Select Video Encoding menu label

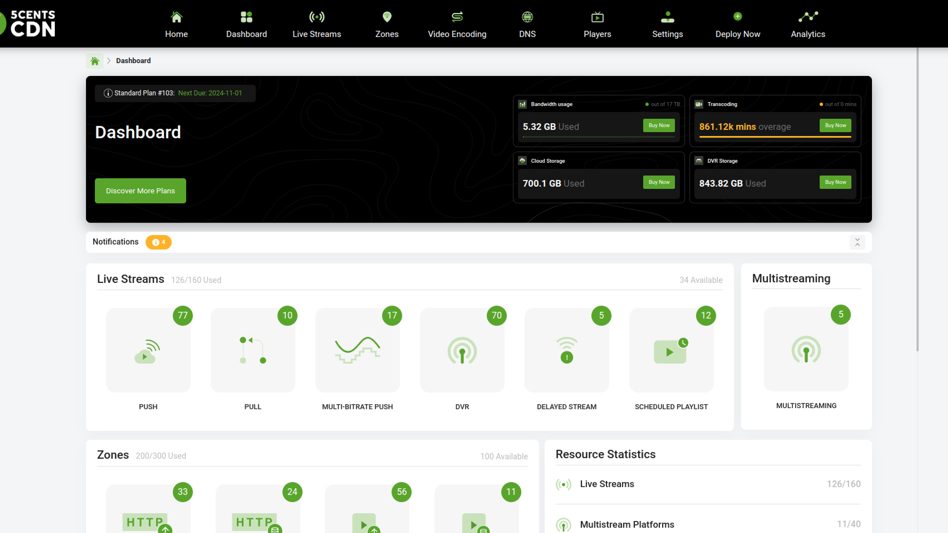(457, 34)
